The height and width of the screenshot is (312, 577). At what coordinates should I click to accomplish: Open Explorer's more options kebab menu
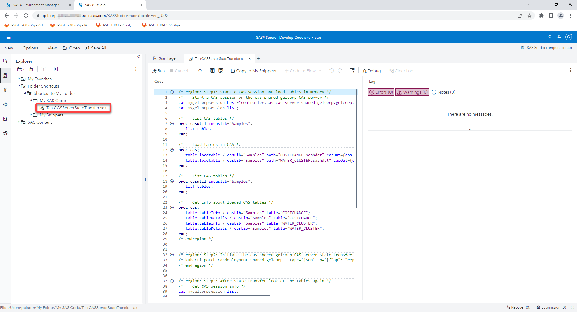(136, 69)
